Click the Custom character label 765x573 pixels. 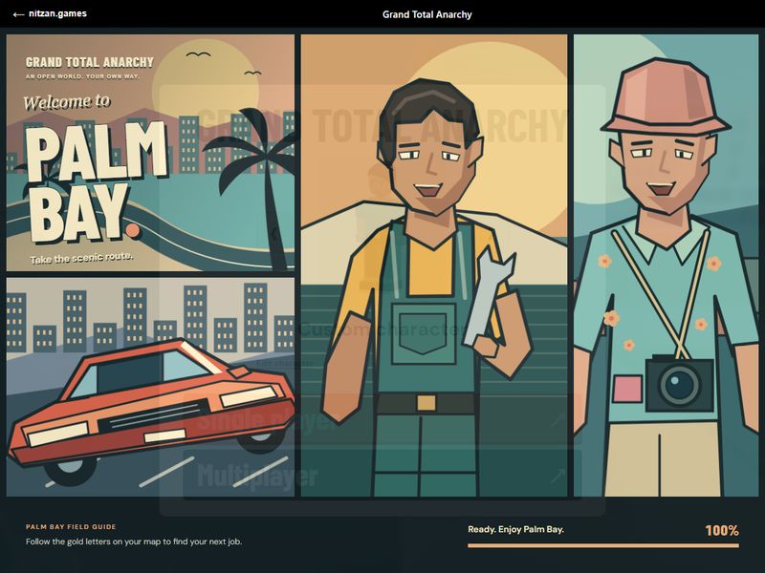pyautogui.click(x=381, y=329)
